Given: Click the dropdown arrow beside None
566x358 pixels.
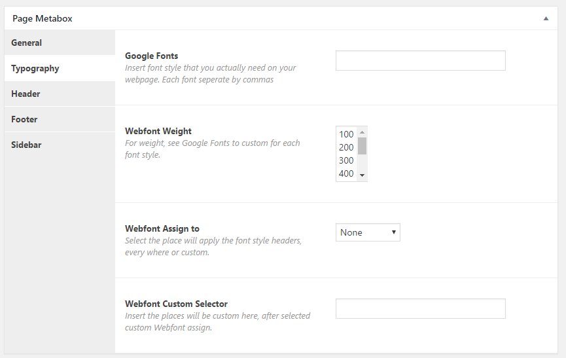Looking at the screenshot, I should tap(394, 232).
